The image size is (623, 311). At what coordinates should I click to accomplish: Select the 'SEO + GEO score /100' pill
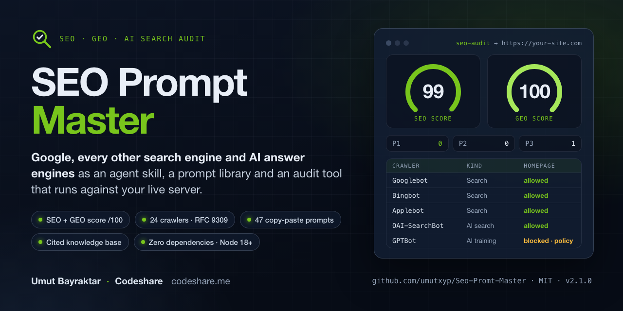(x=81, y=220)
